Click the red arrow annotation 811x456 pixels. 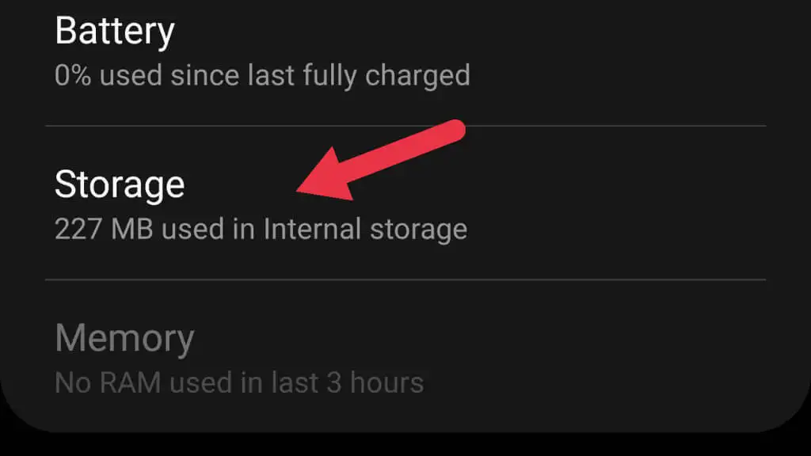[x=381, y=160]
